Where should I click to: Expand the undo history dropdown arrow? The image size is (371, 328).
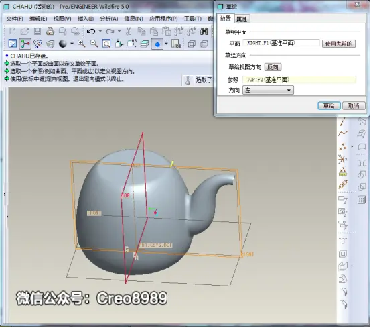coord(100,31)
